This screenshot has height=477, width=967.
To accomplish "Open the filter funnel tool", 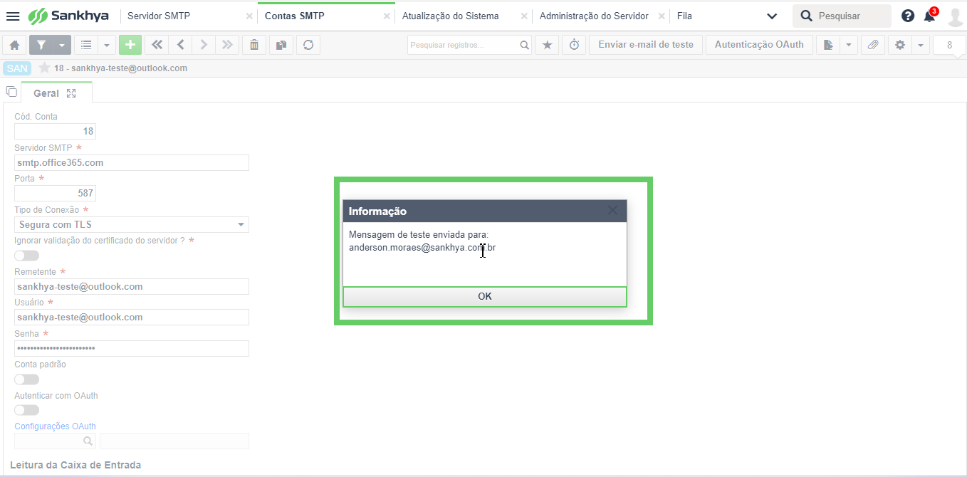I will pos(41,45).
